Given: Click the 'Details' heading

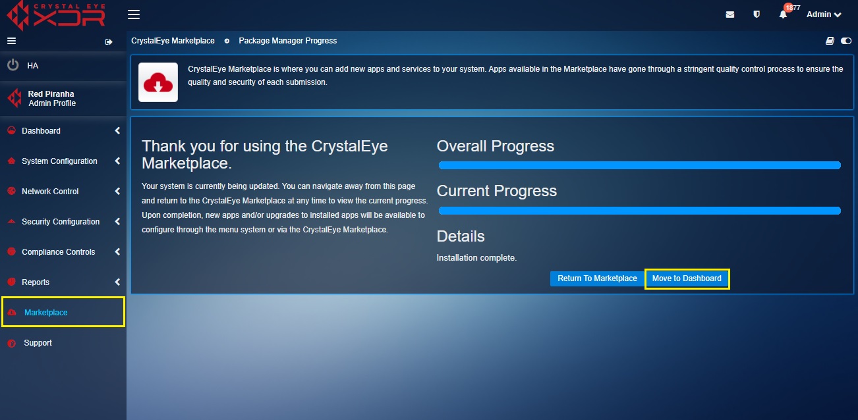Looking at the screenshot, I should pyautogui.click(x=461, y=236).
